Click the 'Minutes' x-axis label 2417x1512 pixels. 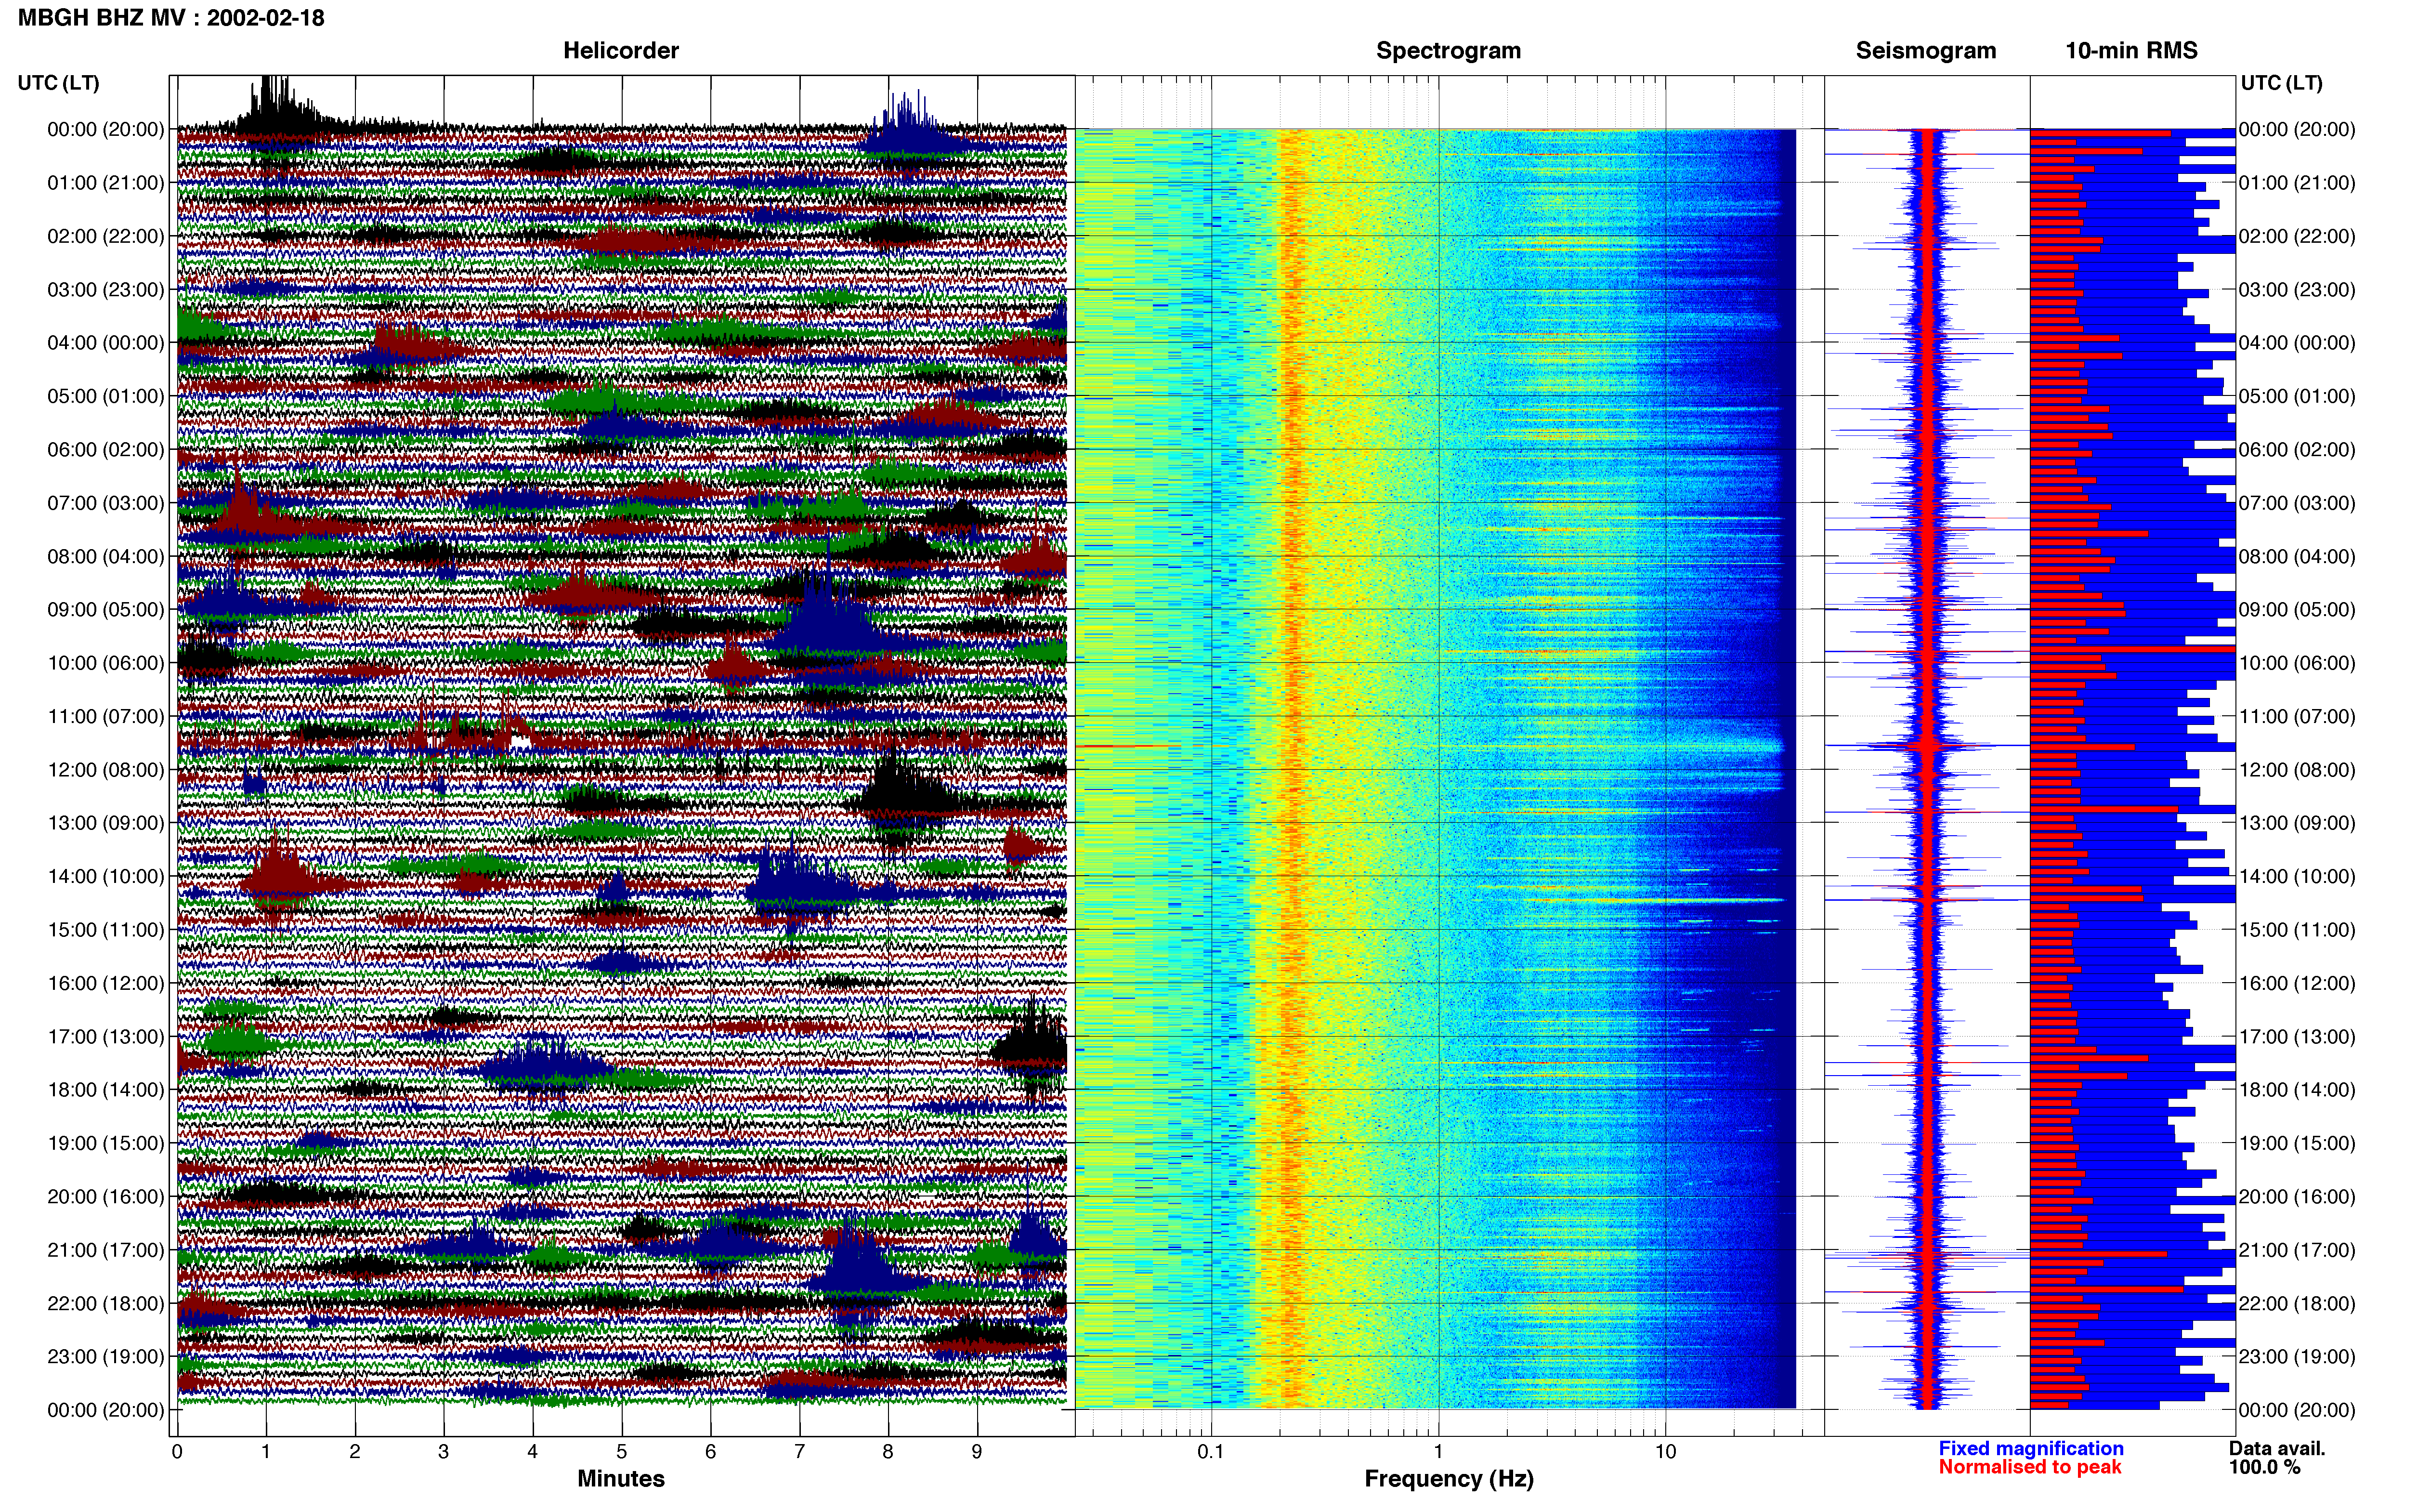pyautogui.click(x=621, y=1478)
